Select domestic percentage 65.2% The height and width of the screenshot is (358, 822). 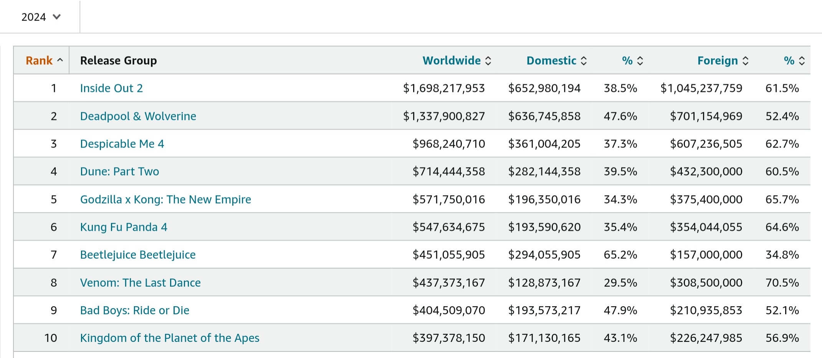tap(620, 255)
